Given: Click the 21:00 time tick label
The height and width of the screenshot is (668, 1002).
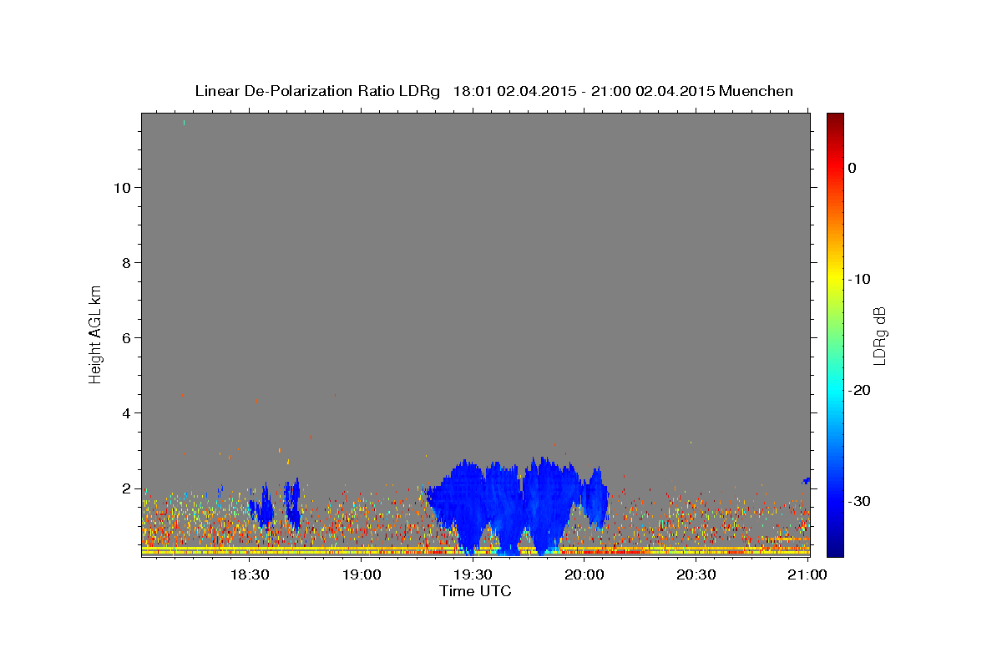Looking at the screenshot, I should pos(807,574).
